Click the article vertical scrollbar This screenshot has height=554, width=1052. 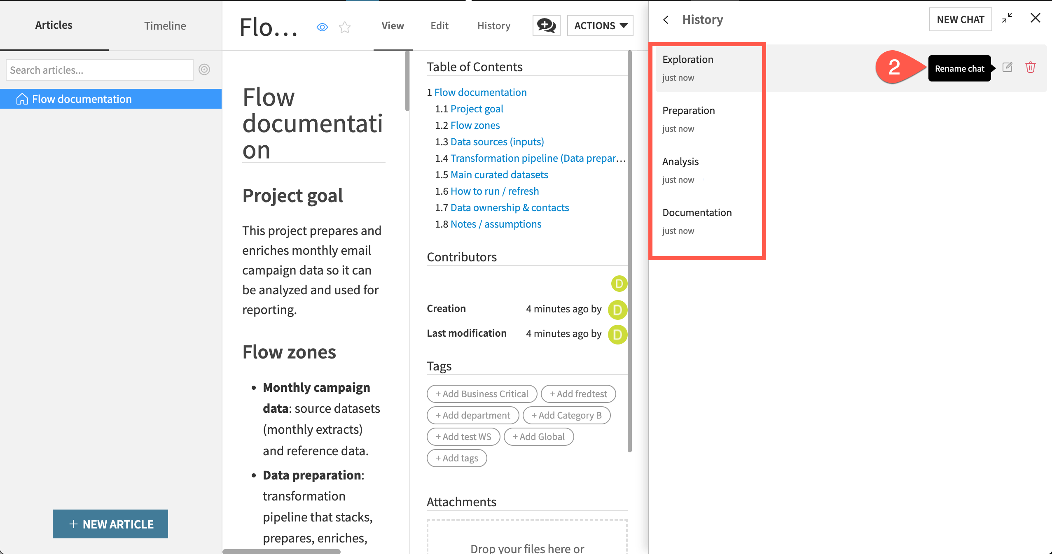tap(407, 81)
